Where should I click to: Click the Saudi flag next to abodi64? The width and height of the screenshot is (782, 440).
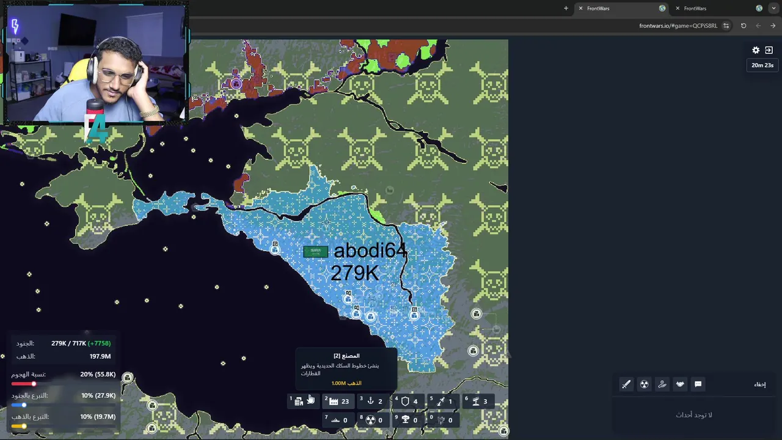click(x=316, y=251)
